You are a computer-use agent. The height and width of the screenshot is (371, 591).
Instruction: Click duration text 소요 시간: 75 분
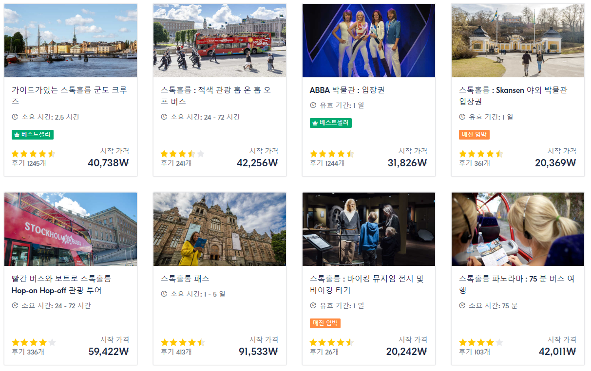tap(493, 305)
